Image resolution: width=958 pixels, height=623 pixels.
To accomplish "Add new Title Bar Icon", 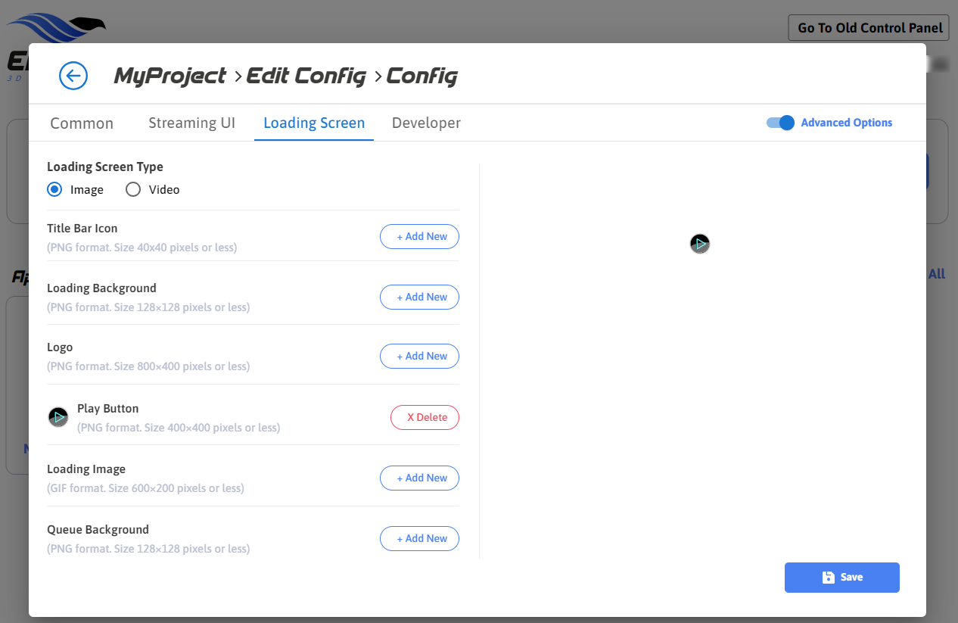I will point(419,237).
